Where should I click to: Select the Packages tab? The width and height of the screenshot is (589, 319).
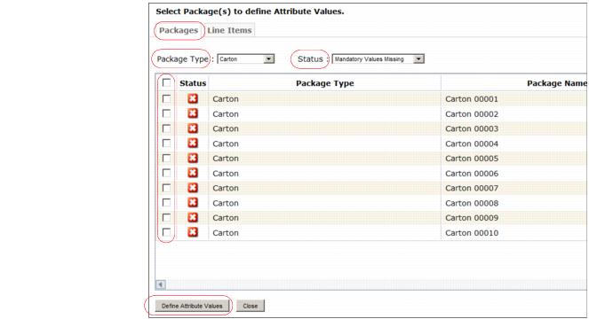point(179,30)
